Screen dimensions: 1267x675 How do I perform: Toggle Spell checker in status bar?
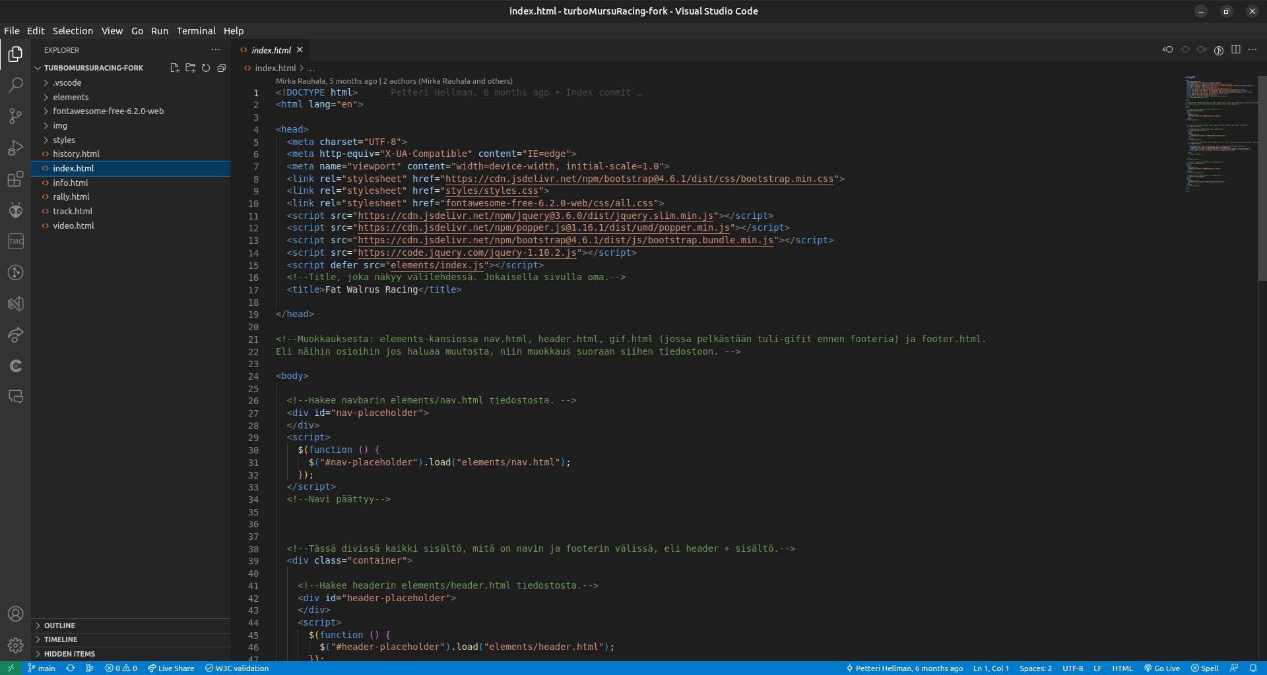1205,668
